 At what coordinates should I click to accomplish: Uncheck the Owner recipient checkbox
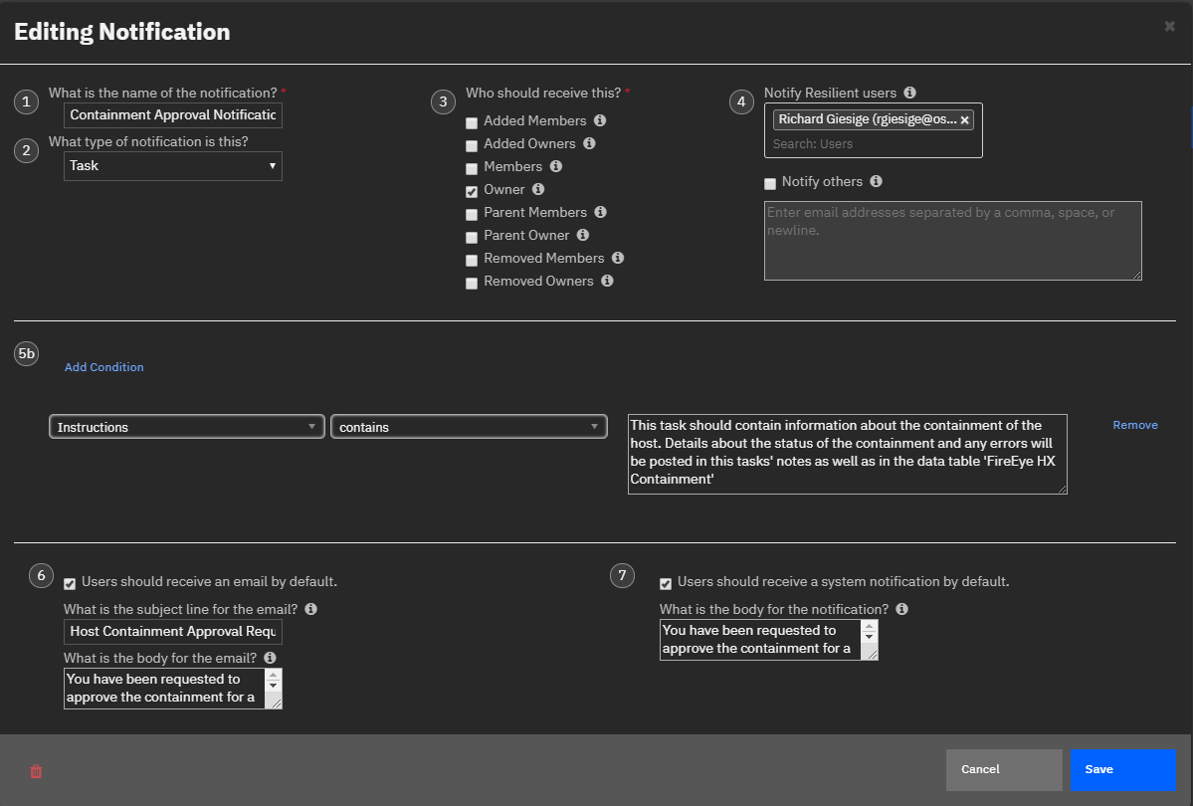pyautogui.click(x=472, y=190)
